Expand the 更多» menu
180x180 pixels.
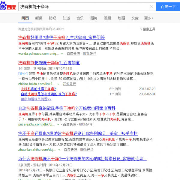[149, 18]
